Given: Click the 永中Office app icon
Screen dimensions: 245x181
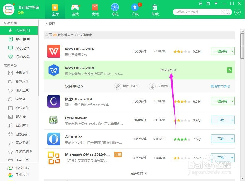Looking at the screenshot, I should (x=53, y=139).
